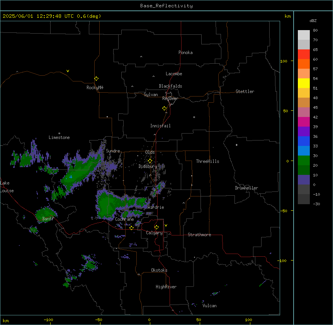
Task: Click the RockyMH label
Action: point(95,88)
